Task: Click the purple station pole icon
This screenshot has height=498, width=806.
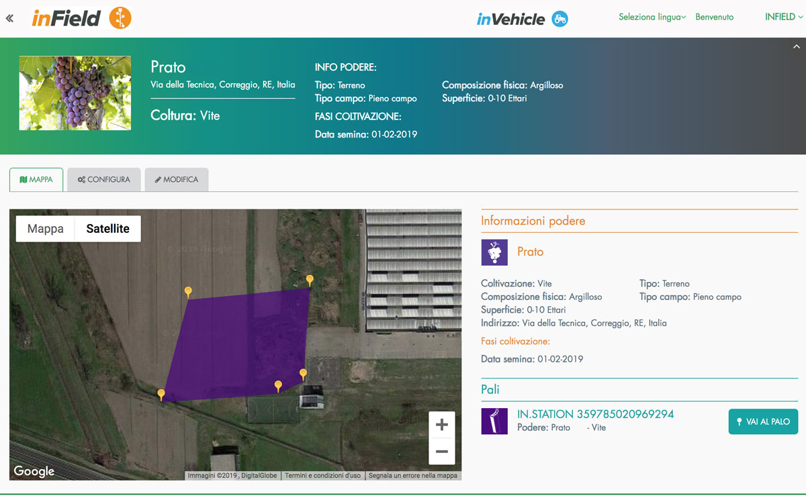Action: 494,421
